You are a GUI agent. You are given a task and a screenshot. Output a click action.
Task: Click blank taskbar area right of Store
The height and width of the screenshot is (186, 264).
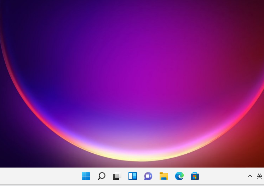coord(223,176)
